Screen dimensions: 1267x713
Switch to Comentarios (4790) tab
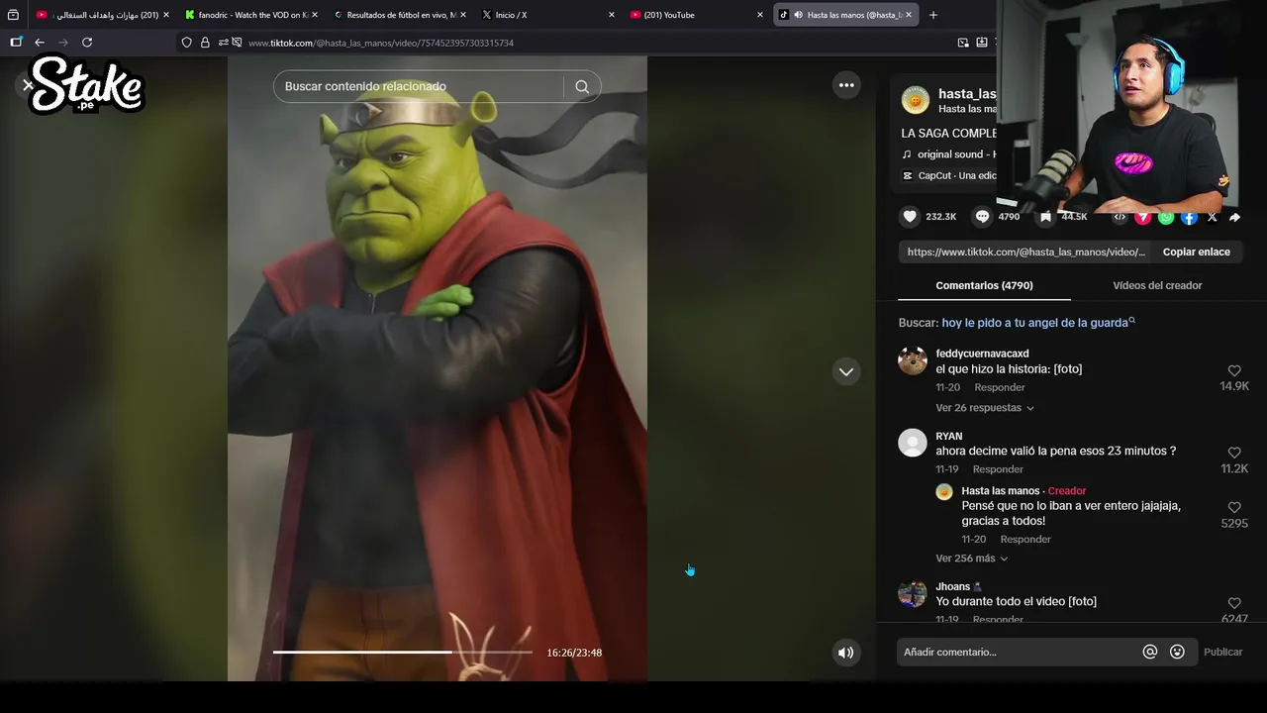984,285
